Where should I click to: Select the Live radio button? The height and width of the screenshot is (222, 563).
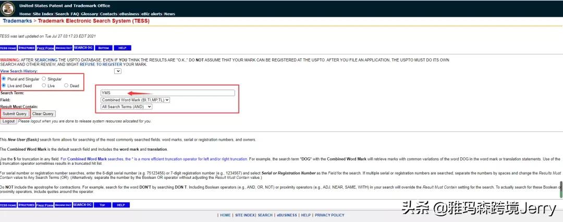(x=44, y=85)
